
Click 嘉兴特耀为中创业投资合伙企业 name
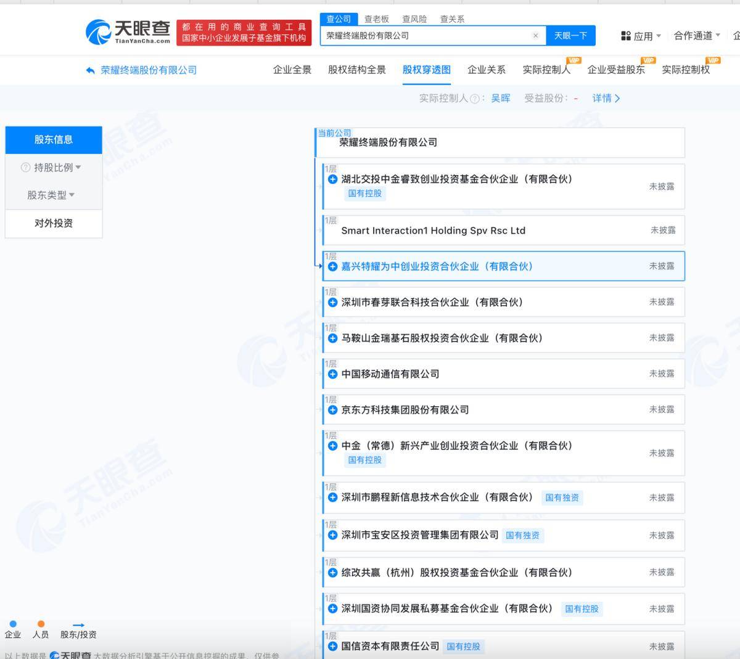[x=437, y=266]
